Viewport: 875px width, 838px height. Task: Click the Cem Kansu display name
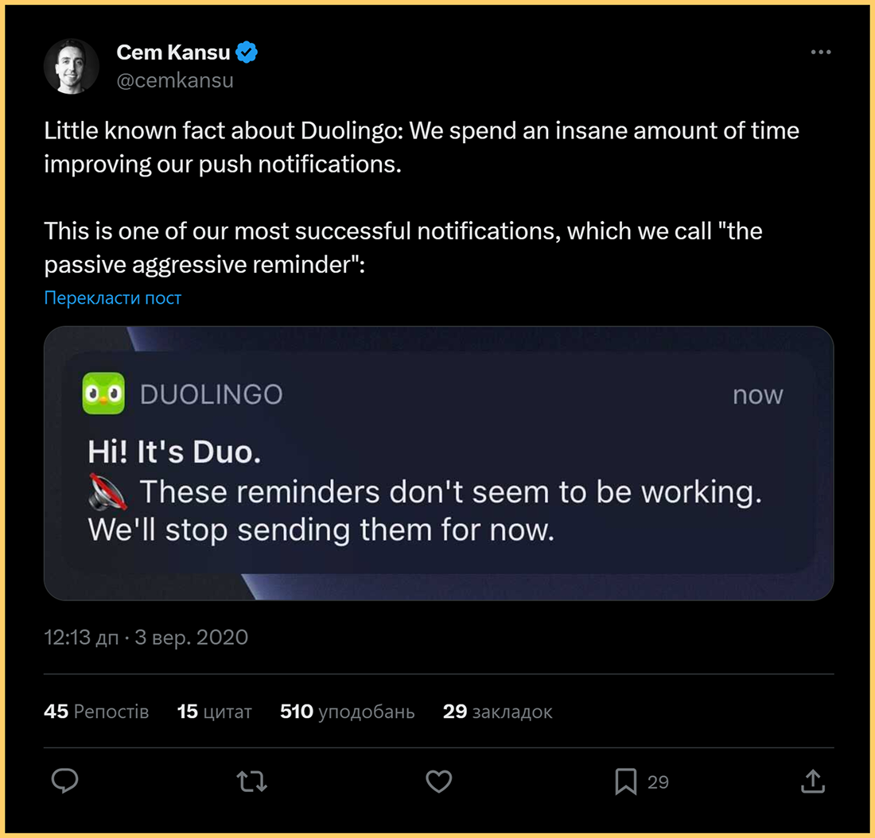(173, 52)
